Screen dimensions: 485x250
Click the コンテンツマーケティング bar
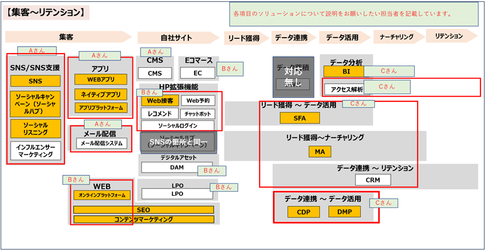click(144, 219)
